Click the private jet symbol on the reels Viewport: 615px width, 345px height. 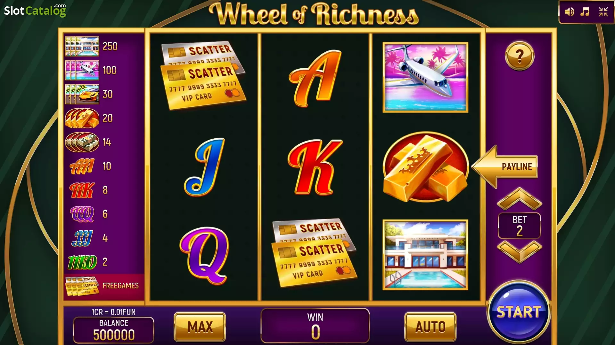[x=425, y=77]
